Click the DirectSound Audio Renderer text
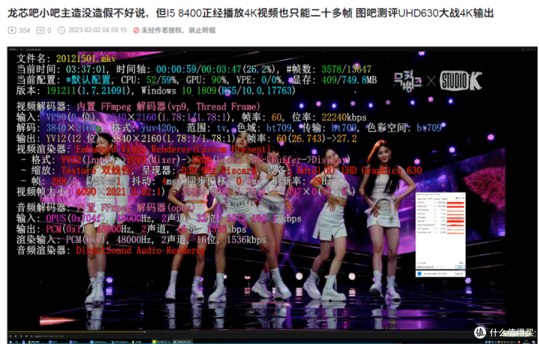Viewport: 539px width, 344px height. [x=141, y=250]
